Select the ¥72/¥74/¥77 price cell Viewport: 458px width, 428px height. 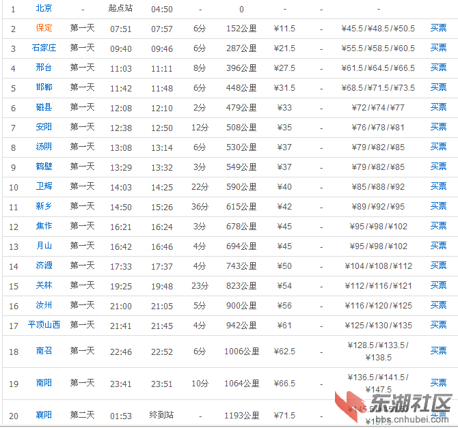[378, 108]
